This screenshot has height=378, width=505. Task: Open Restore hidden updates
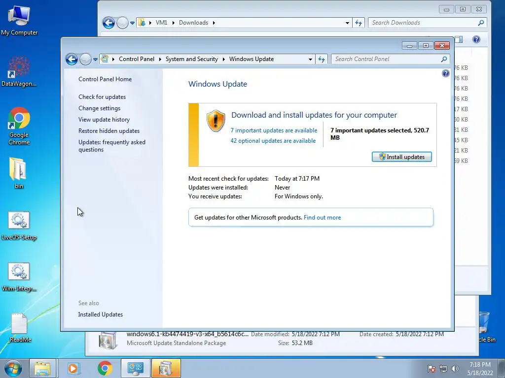[109, 131]
